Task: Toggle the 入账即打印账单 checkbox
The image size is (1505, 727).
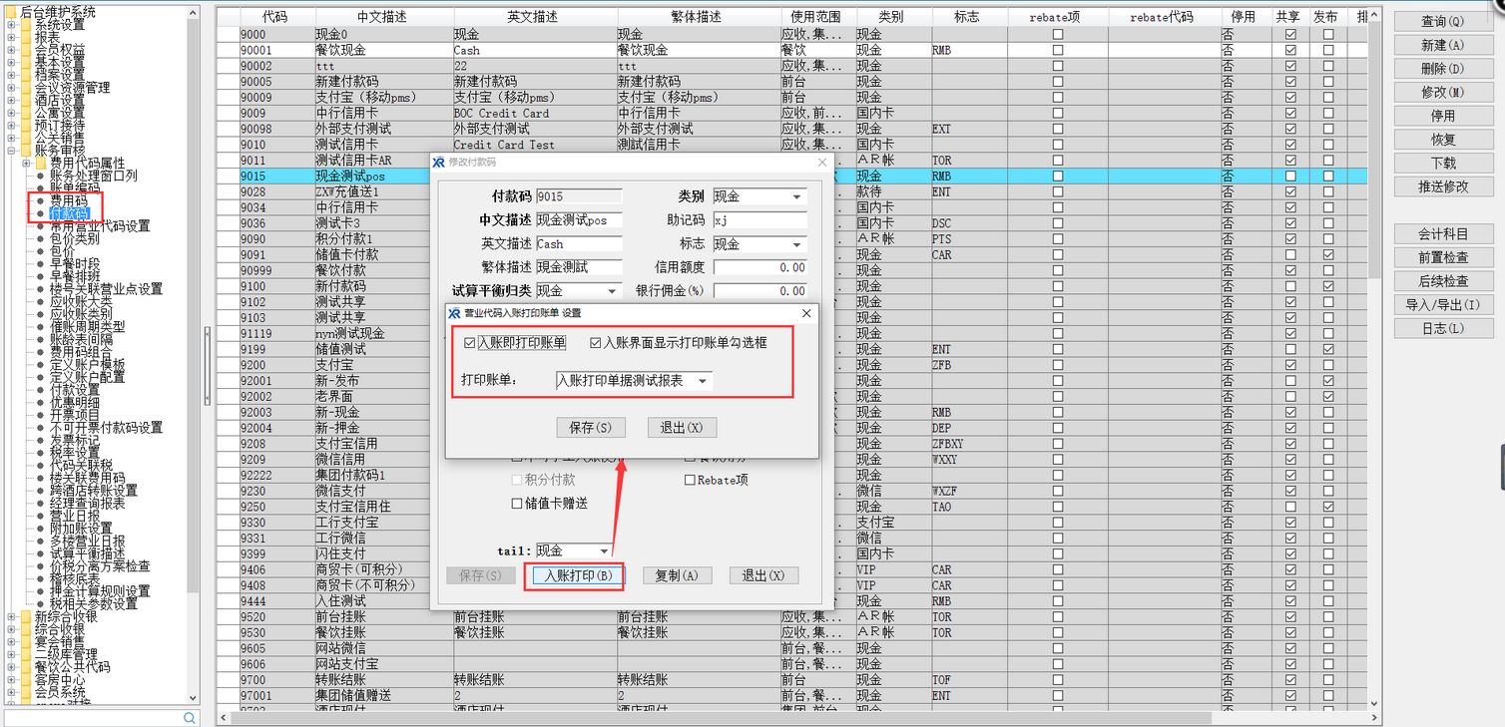Action: 470,343
